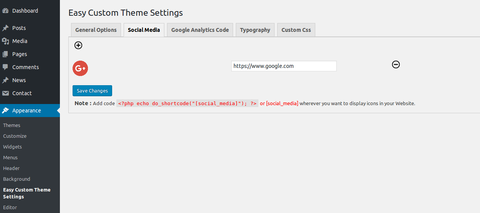This screenshot has height=213, width=480.
Task: Open the Menus submenu link
Action: (10, 158)
